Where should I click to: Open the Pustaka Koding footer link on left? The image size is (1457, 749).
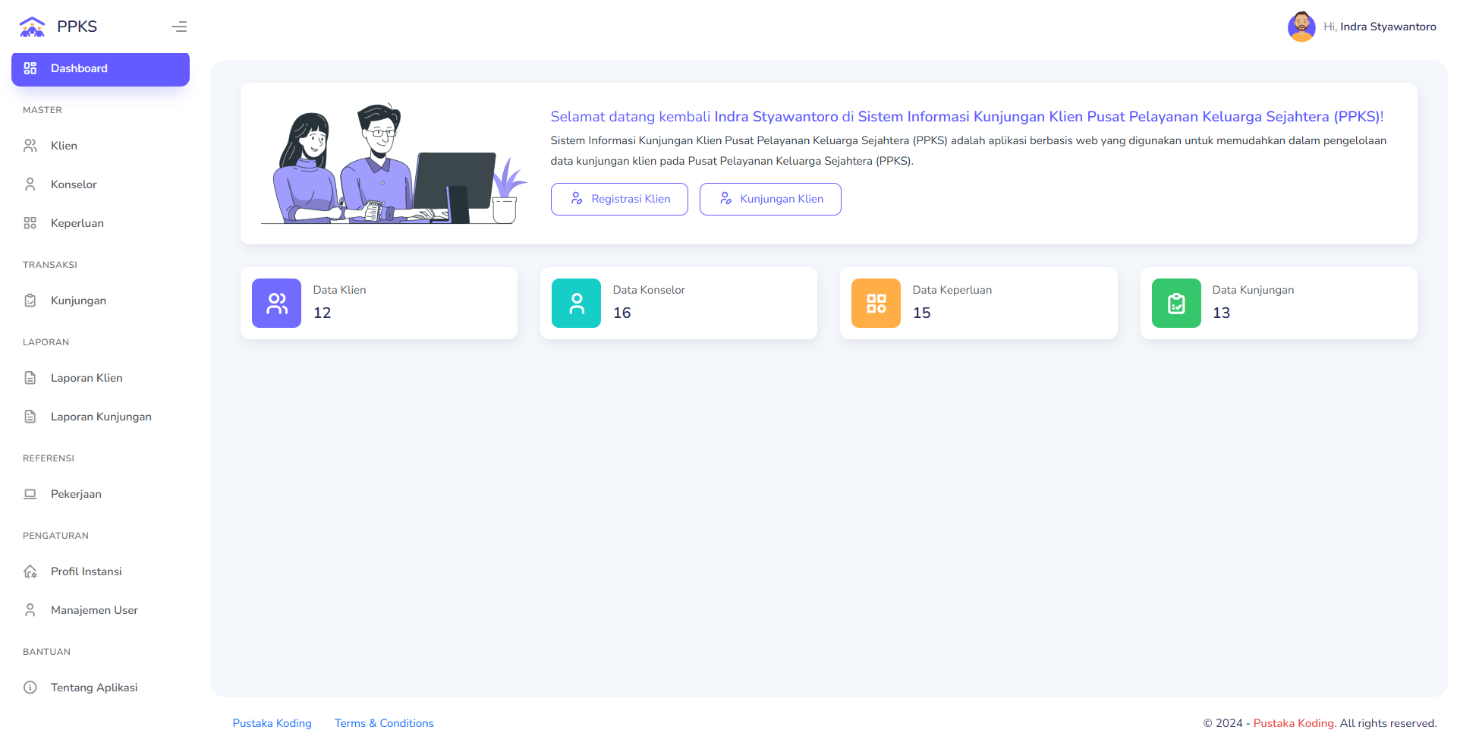272,723
